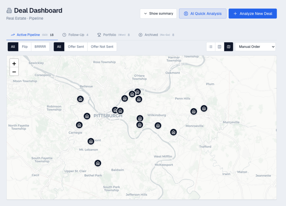Click property marker south of Bethel Park's Upper St. Clair label
286x206 pixels.
[x=98, y=163]
